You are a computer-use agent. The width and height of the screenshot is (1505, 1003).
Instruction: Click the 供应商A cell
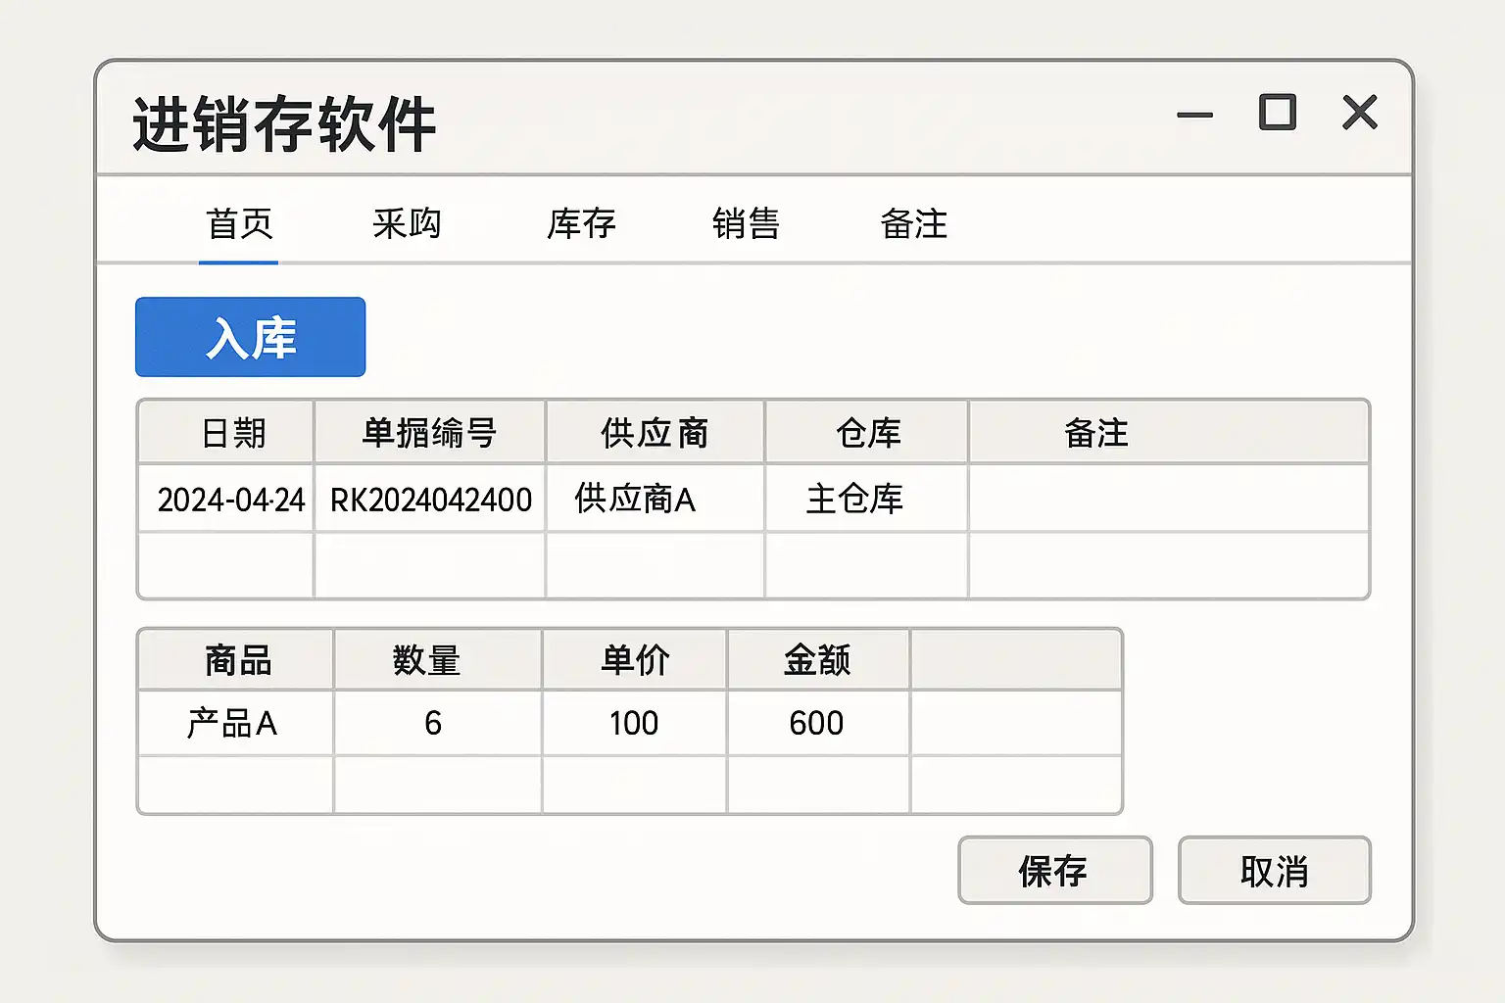pyautogui.click(x=635, y=500)
